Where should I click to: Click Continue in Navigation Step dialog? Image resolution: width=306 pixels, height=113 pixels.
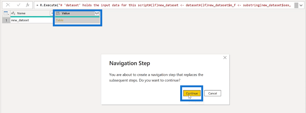tap(192, 93)
